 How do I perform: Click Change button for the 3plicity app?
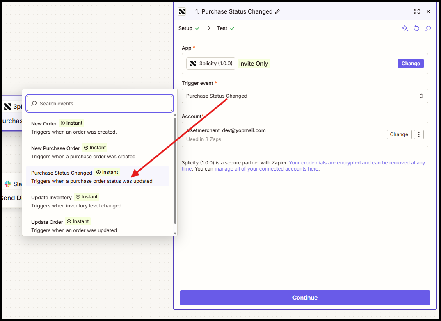(411, 64)
